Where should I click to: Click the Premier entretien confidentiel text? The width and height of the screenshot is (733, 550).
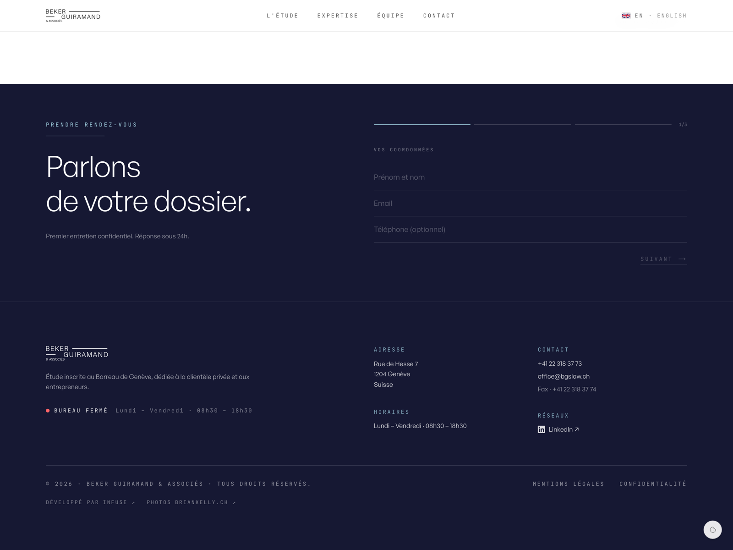tap(117, 236)
